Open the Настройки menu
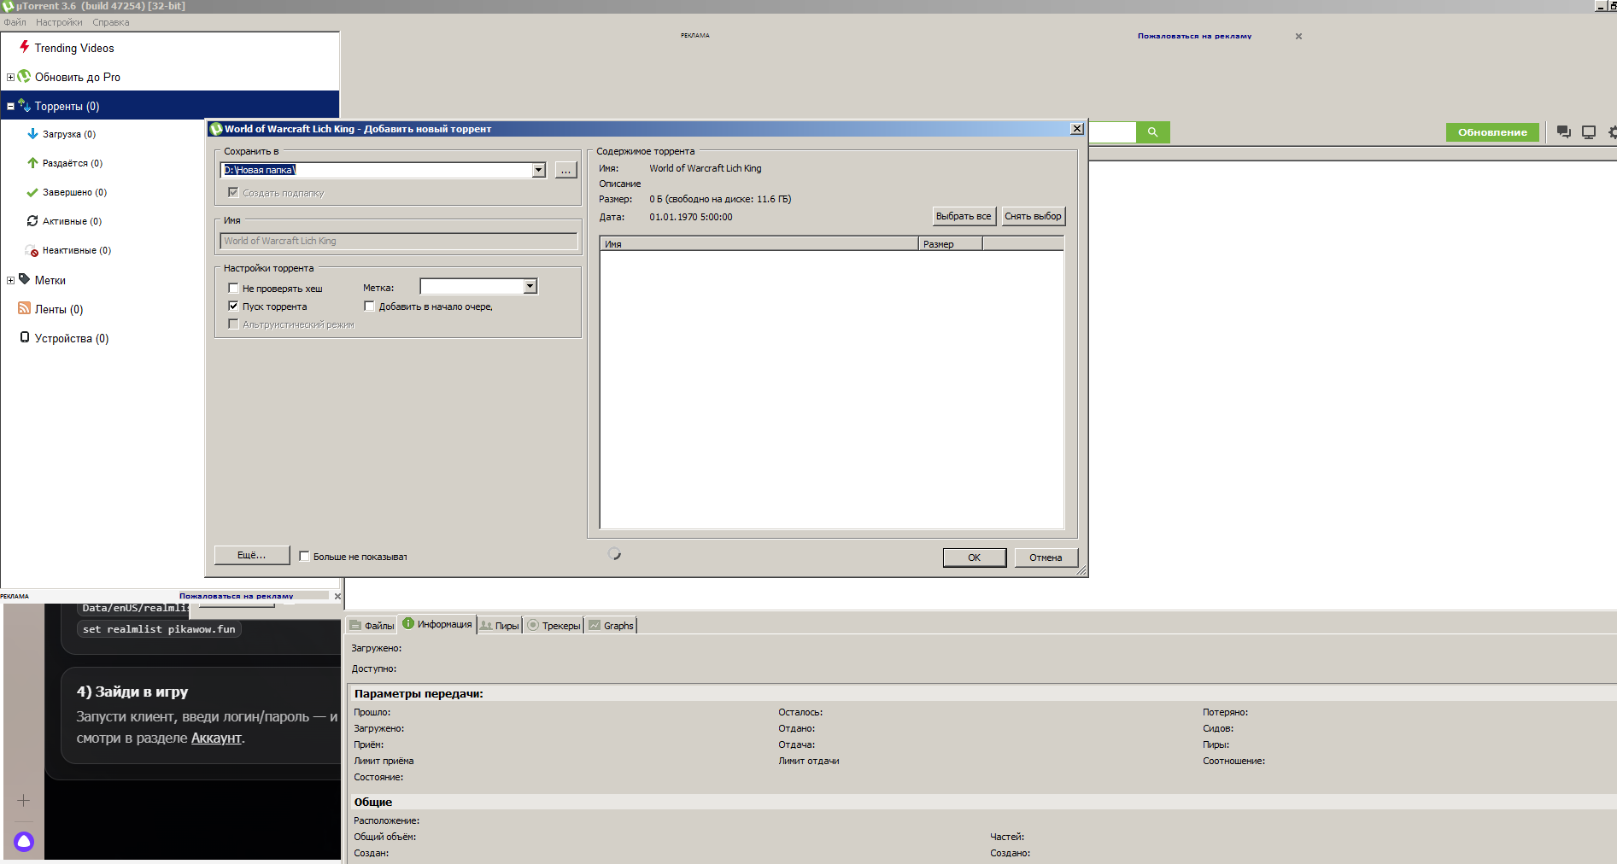 click(x=59, y=22)
